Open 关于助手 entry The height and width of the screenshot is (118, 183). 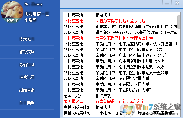click(x=27, y=103)
